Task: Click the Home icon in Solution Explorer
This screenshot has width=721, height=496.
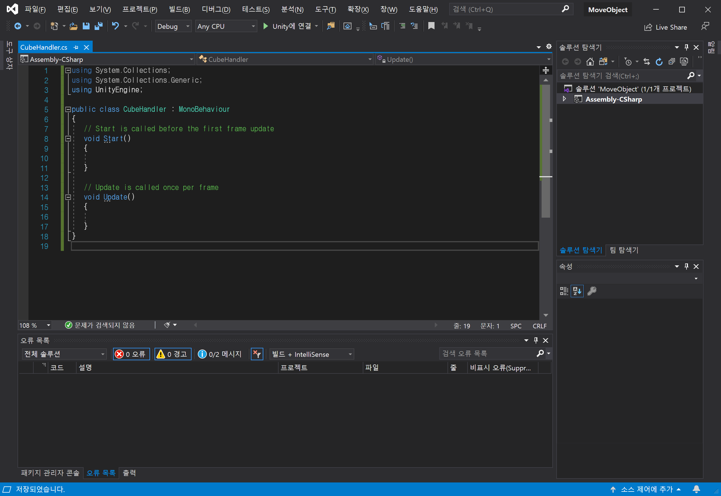Action: pyautogui.click(x=590, y=62)
